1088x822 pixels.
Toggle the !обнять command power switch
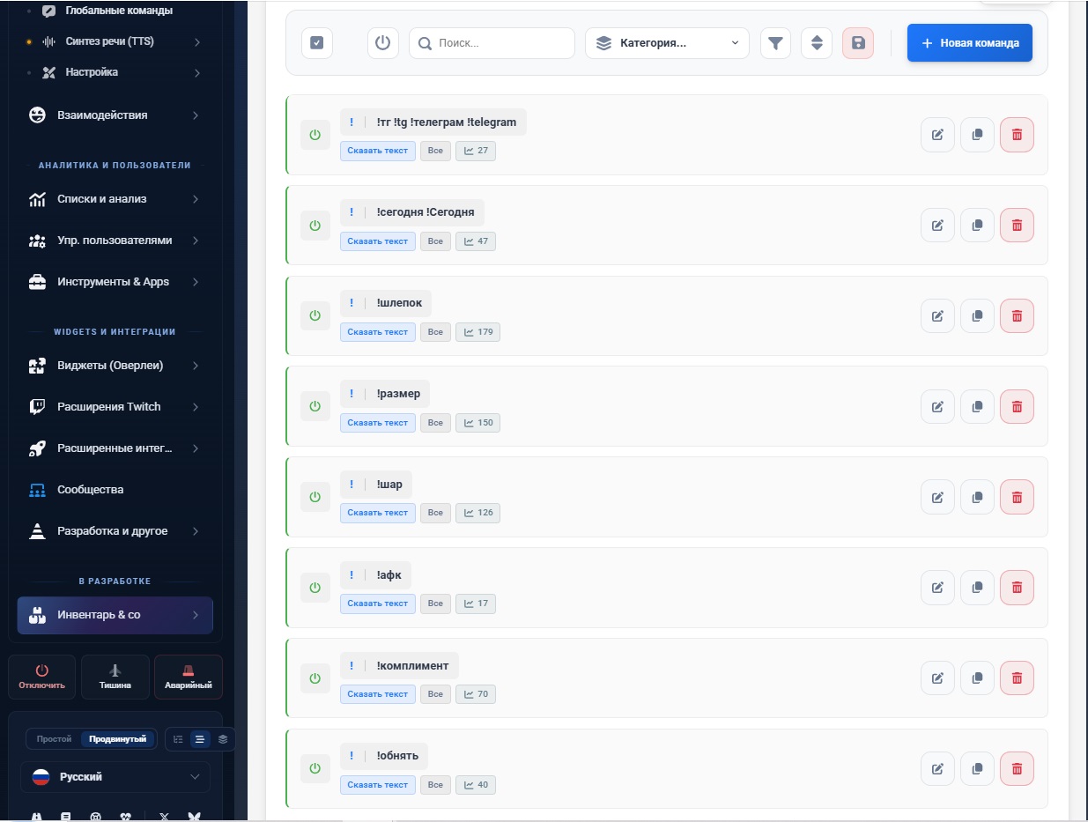[315, 769]
